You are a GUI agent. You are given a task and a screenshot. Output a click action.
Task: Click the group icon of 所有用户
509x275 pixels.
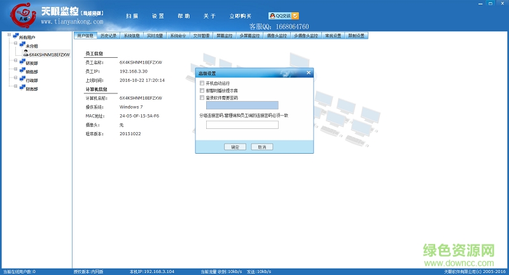pos(15,36)
